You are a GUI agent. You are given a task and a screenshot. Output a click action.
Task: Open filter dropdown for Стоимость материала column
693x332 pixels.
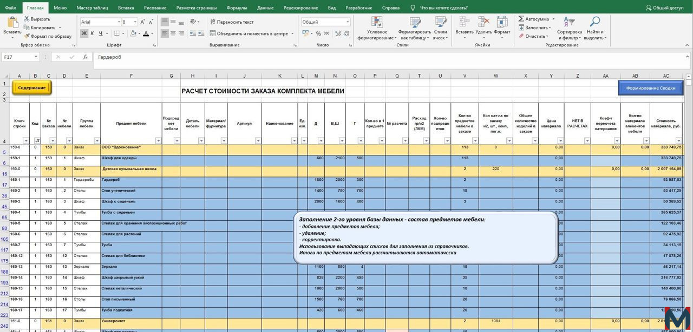pyautogui.click(x=678, y=141)
